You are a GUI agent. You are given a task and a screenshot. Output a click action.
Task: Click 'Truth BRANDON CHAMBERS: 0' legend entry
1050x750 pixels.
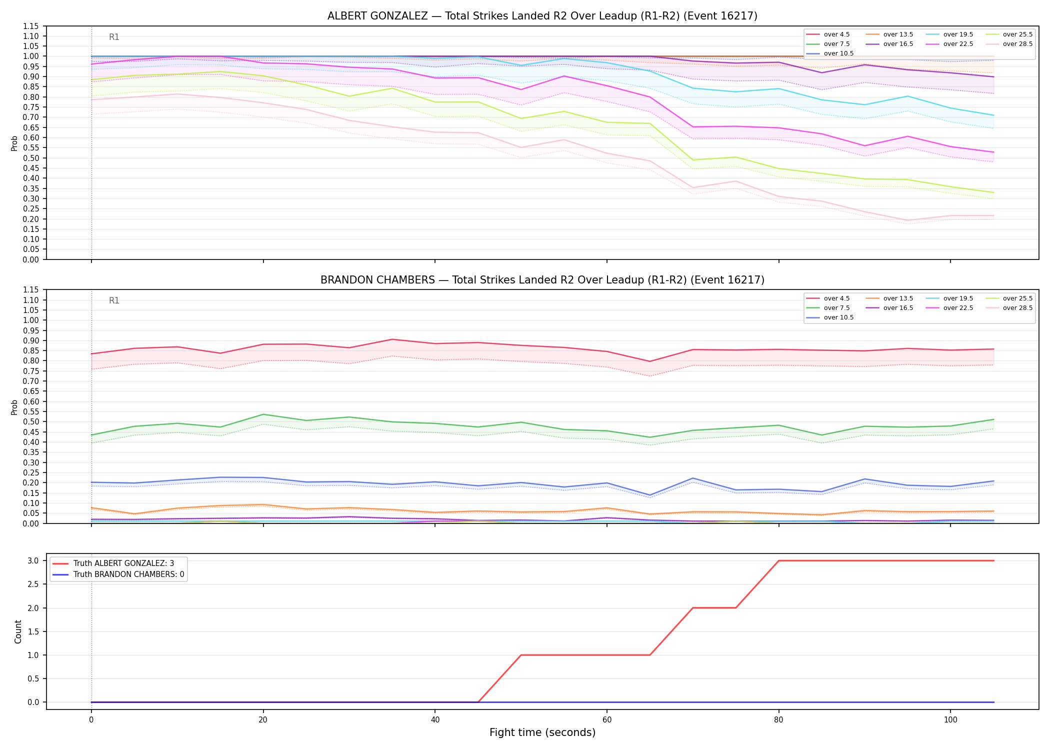(x=118, y=574)
